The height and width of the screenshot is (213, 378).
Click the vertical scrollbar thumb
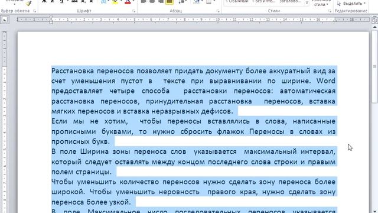coord(374,66)
